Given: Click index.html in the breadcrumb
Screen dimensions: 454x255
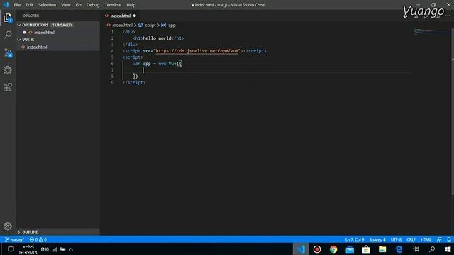Looking at the screenshot, I should [x=122, y=25].
